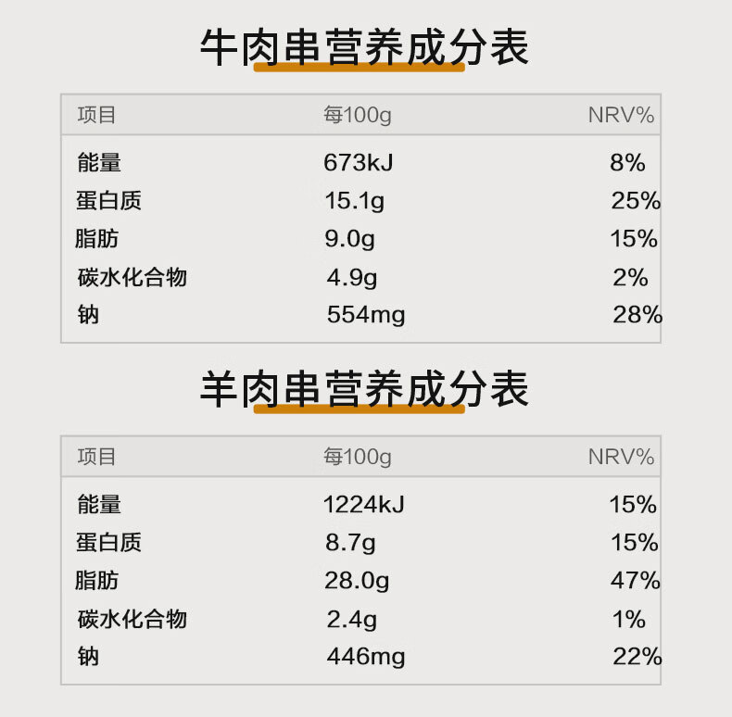Select the NRV% header in lamb table
732x717 pixels.
[621, 457]
